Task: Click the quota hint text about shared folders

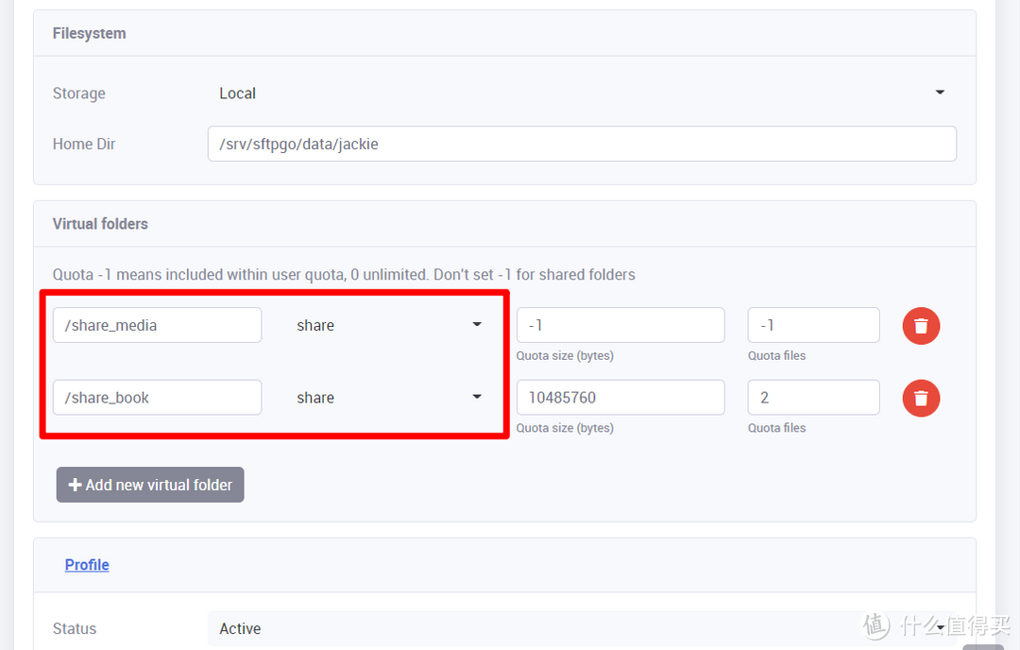Action: pos(344,275)
